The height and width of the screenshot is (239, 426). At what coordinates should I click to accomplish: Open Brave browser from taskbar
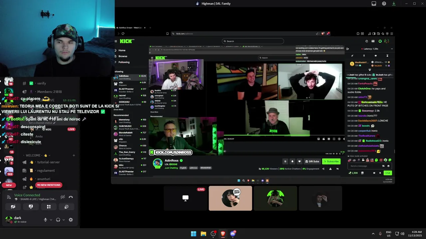[x=223, y=234]
